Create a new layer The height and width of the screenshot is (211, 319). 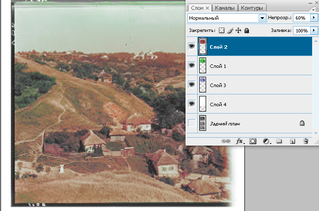point(292,141)
